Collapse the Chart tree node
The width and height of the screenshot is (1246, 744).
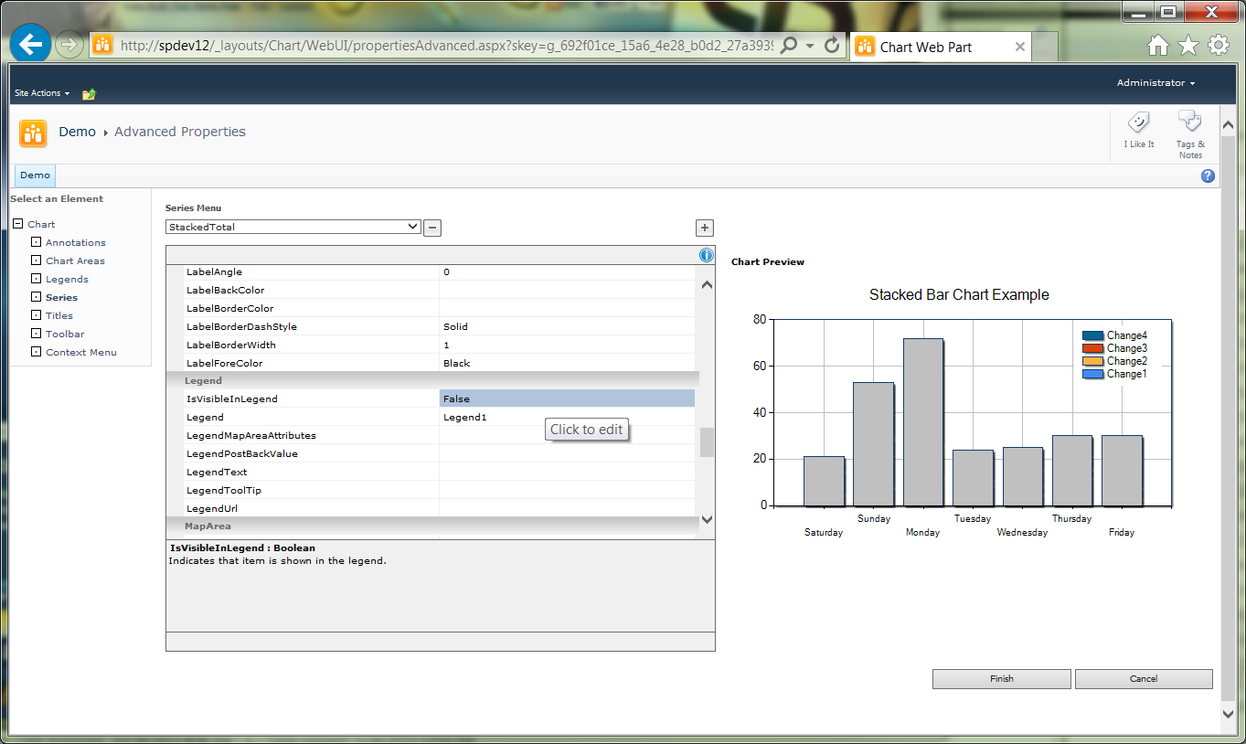click(x=18, y=224)
